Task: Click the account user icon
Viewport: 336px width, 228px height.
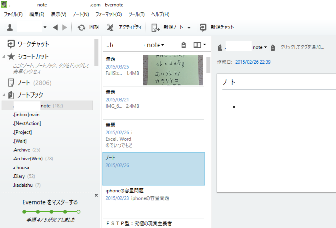Action: (10, 28)
